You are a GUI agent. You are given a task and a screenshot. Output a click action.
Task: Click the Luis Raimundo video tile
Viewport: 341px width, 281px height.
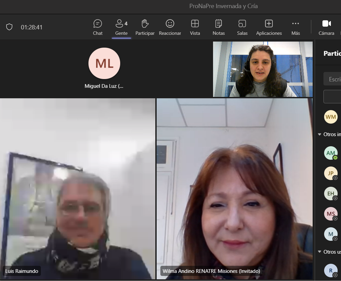[x=78, y=189]
